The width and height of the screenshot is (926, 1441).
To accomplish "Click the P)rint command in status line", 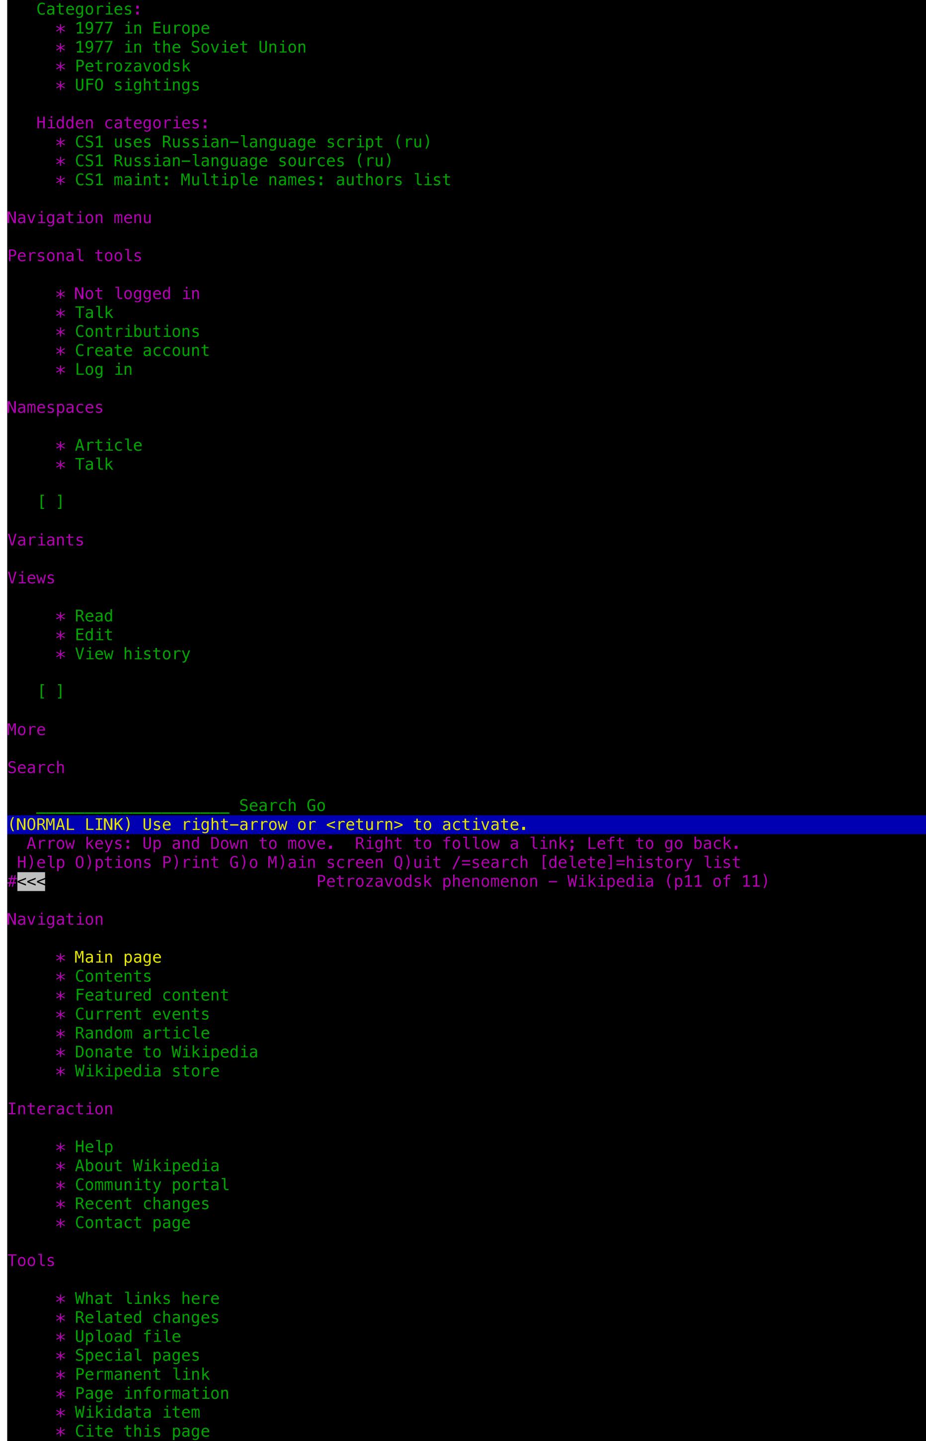I will 191,863.
